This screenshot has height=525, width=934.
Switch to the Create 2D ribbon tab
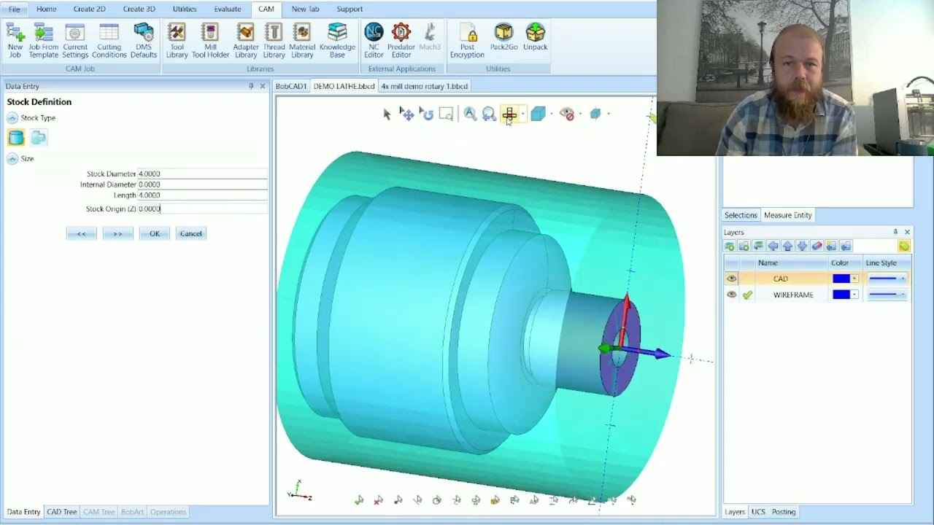coord(89,9)
